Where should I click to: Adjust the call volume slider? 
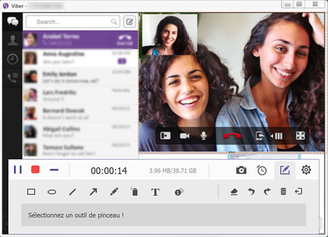[x=278, y=135]
